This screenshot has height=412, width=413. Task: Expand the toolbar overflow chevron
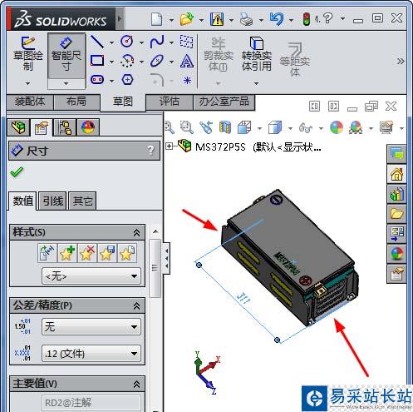pyautogui.click(x=401, y=61)
